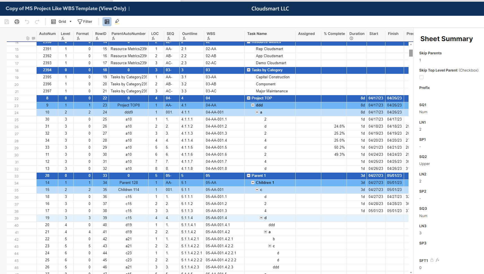The image size is (484, 274).
Task: Toggle Skip Top Level Parent checkbox
Action: pos(421,77)
